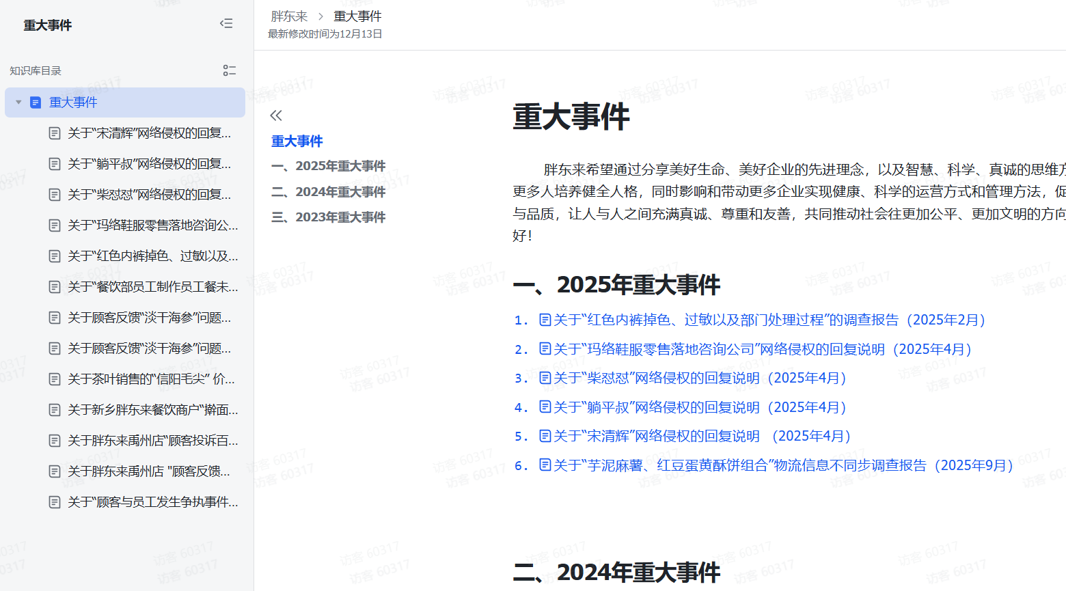Jump to 一、2025年重大事件 in outline
The height and width of the screenshot is (591, 1066).
click(329, 166)
